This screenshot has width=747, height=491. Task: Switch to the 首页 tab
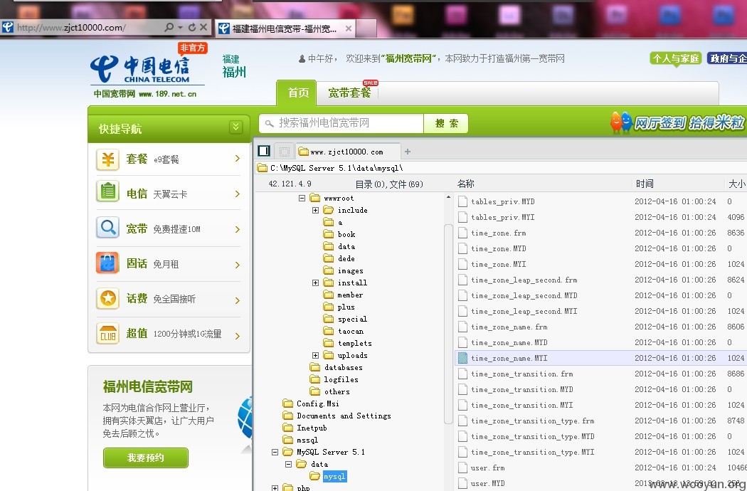298,93
